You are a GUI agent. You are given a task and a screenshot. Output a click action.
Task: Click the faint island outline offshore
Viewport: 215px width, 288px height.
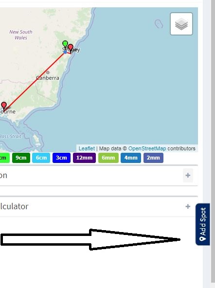[159, 24]
